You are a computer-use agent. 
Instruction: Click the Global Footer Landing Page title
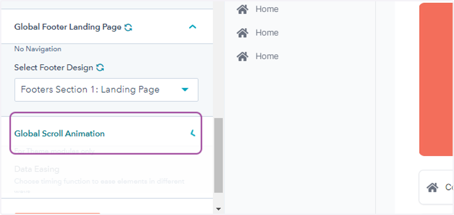[x=68, y=27]
